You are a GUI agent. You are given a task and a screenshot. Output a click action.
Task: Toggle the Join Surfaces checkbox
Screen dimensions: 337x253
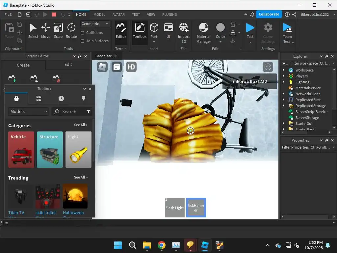tap(82, 41)
